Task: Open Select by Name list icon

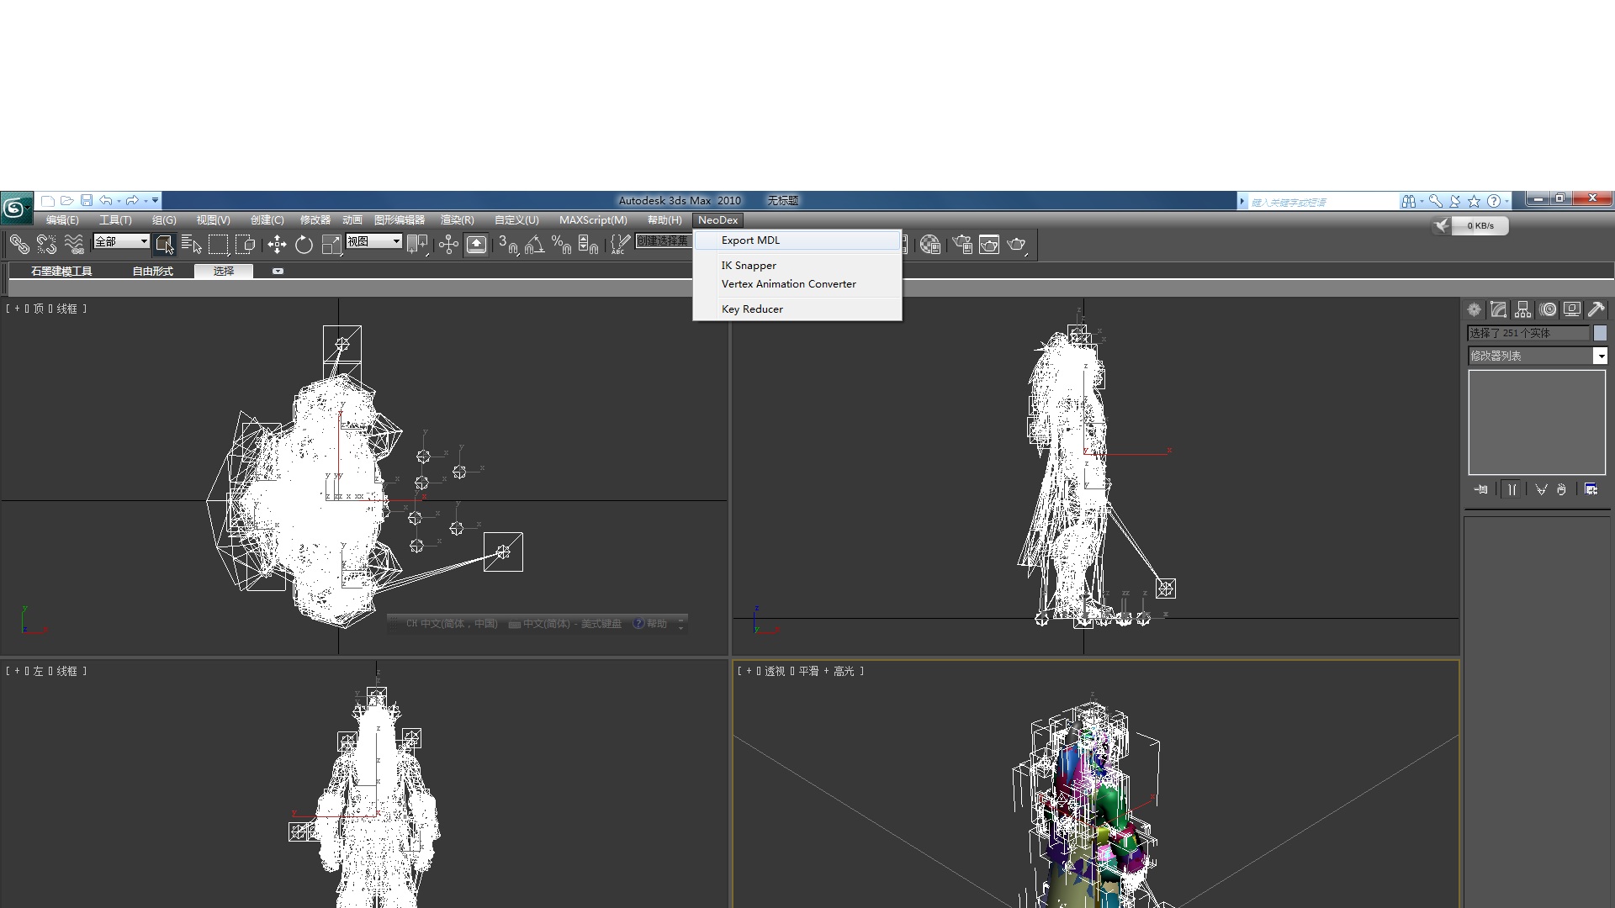Action: click(x=191, y=245)
